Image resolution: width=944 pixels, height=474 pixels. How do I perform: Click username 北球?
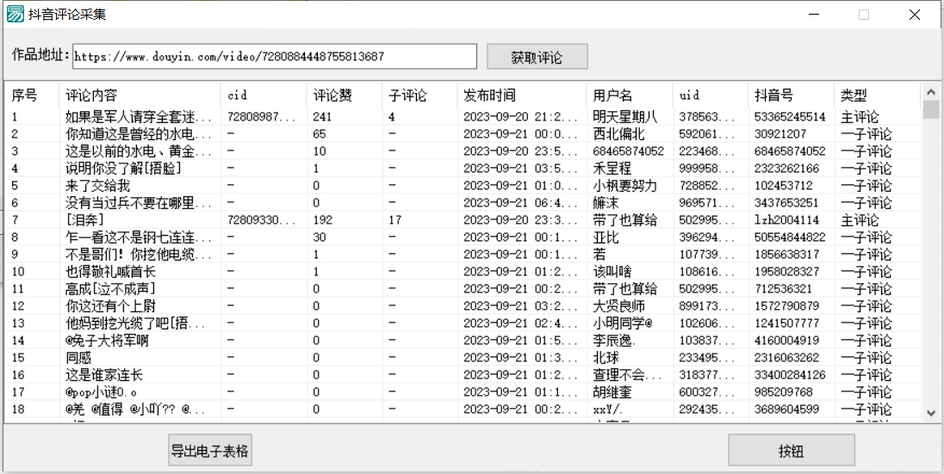pos(606,358)
